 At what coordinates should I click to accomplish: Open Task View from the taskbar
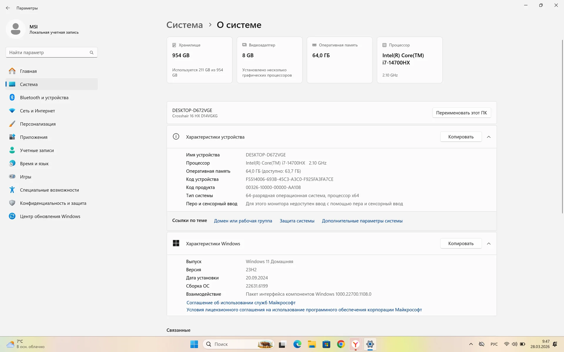tap(282, 344)
